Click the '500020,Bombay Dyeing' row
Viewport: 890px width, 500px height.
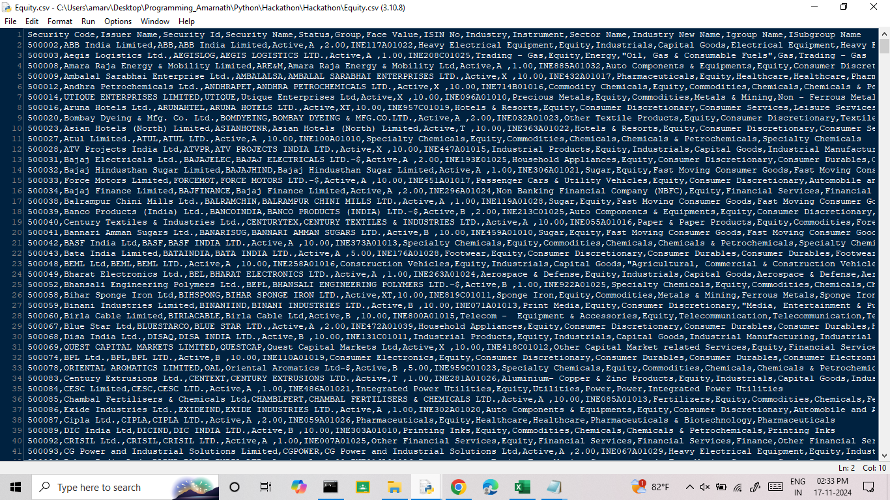pyautogui.click(x=452, y=118)
